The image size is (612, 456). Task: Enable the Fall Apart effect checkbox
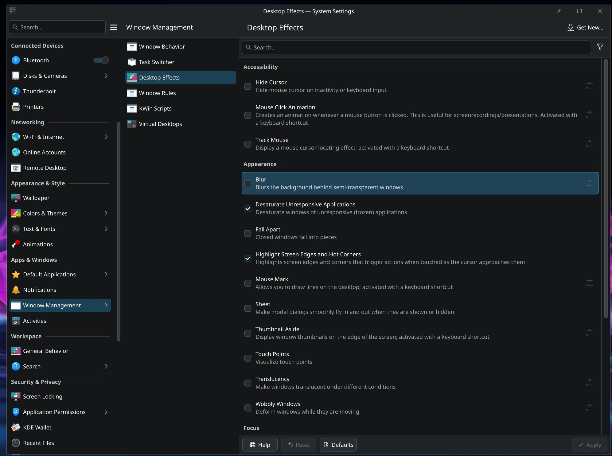[x=248, y=233]
